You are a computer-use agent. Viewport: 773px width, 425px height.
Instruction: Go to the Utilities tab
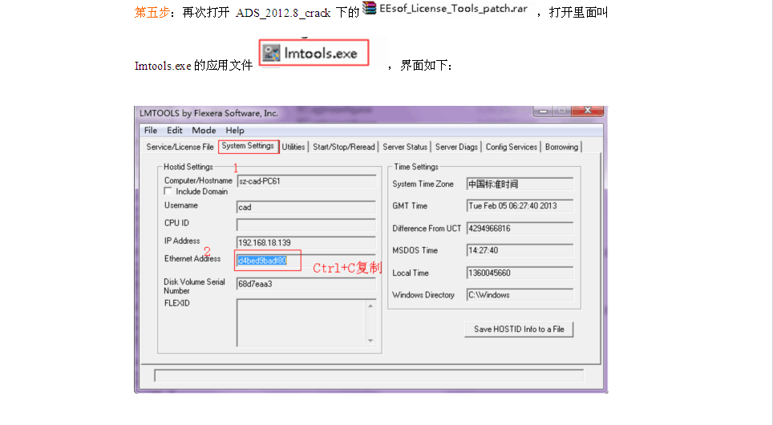click(293, 147)
